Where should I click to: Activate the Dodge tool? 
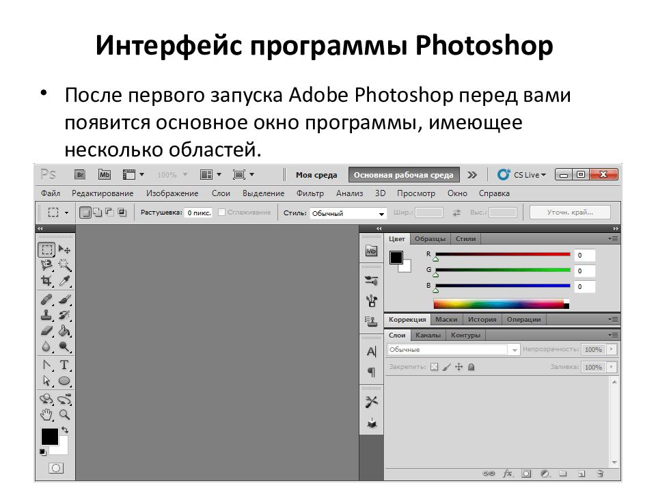pos(64,346)
